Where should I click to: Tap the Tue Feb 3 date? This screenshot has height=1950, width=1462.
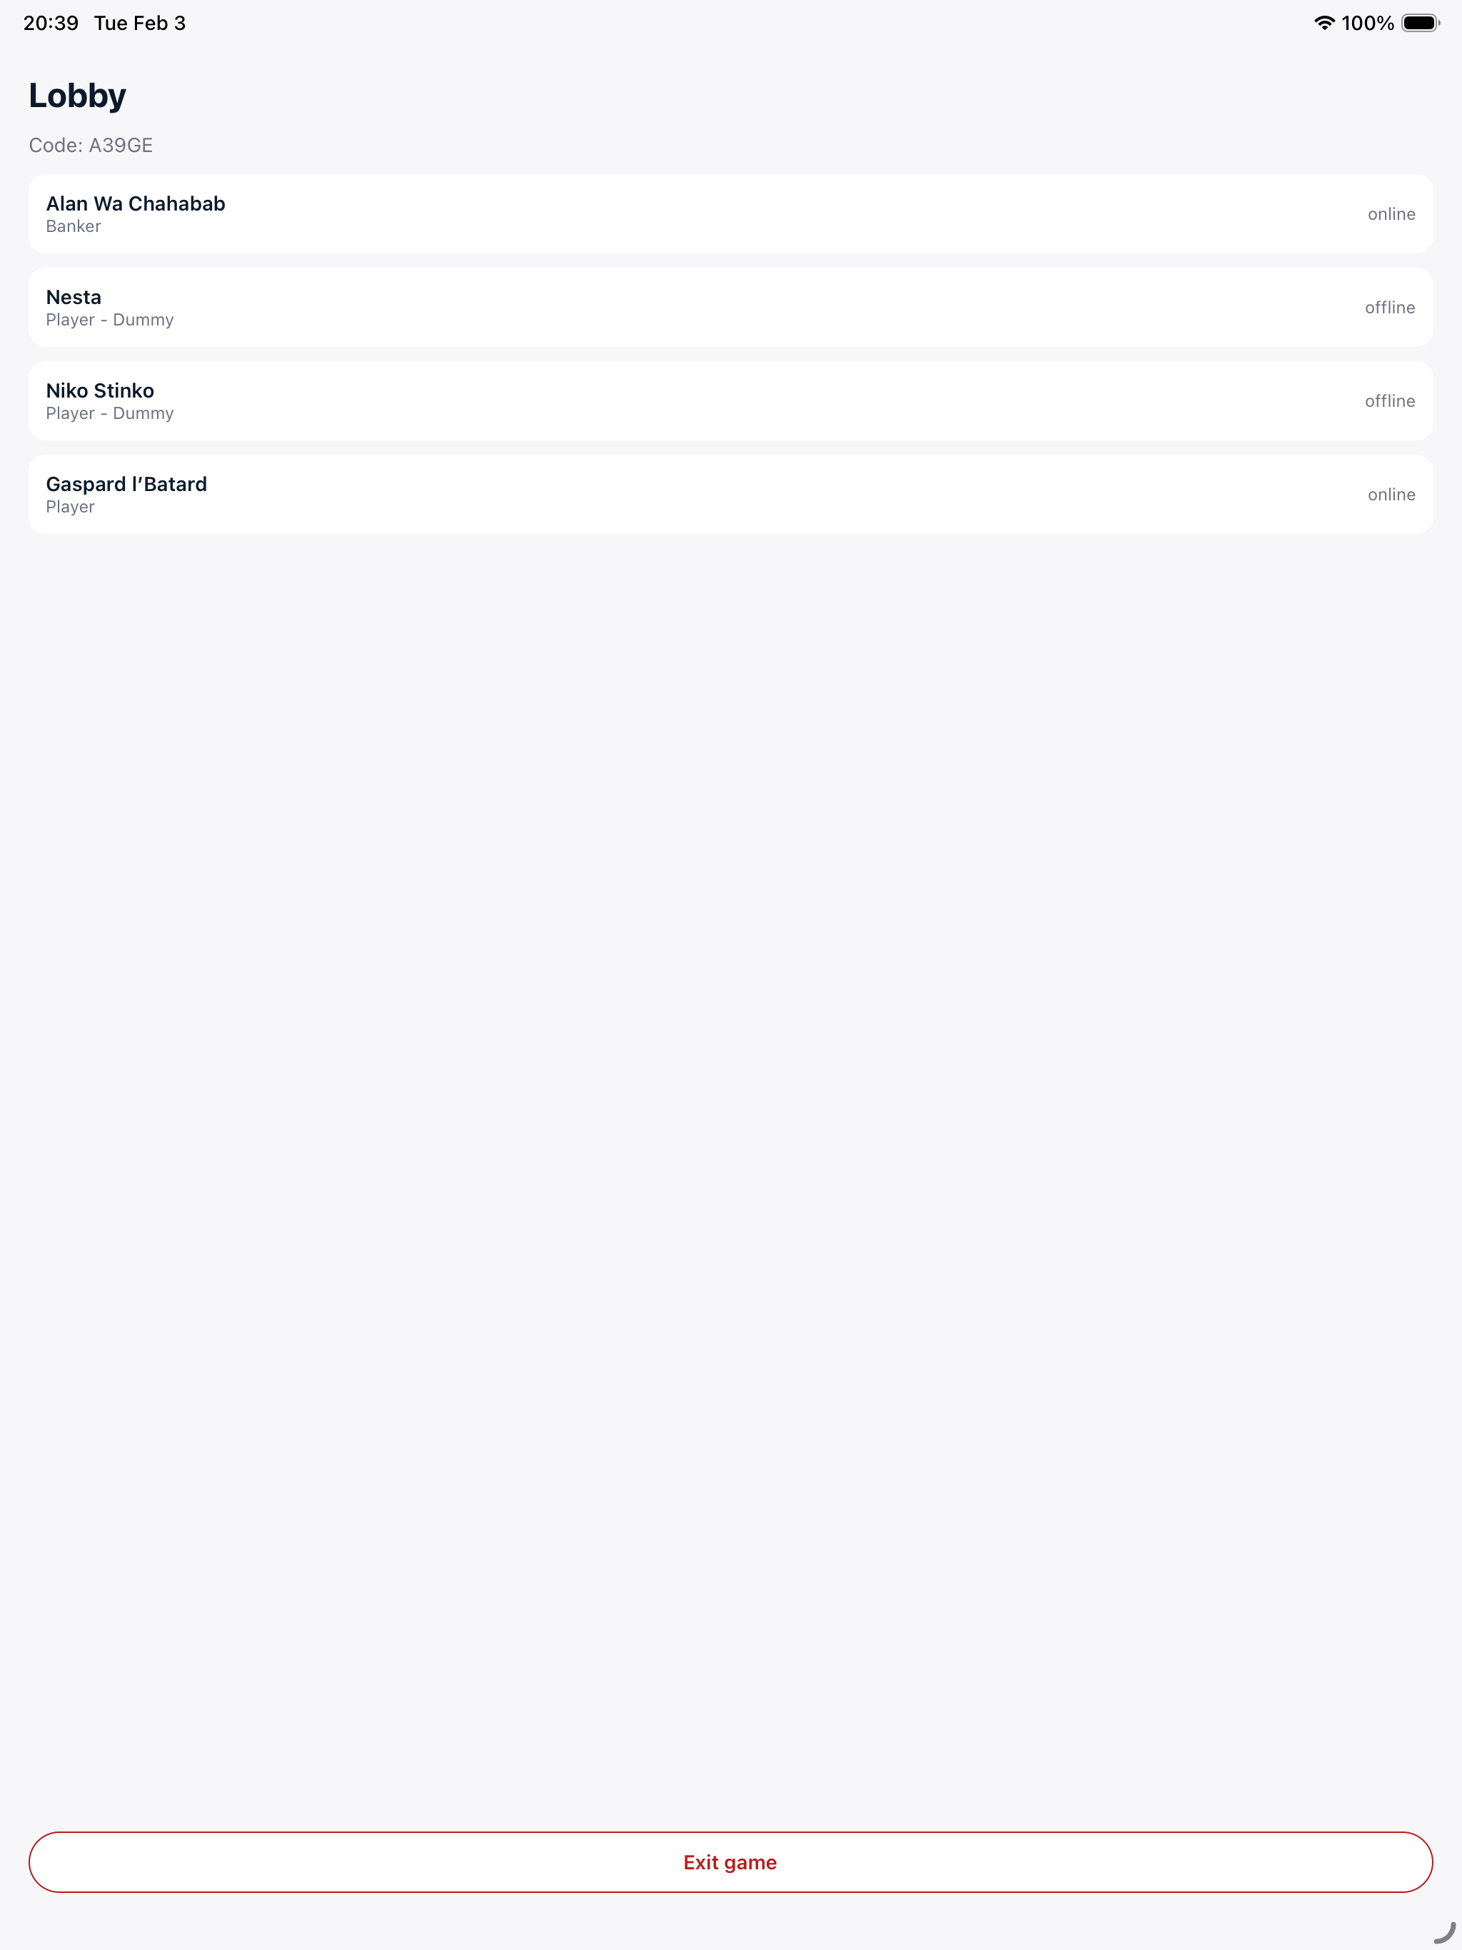139,23
